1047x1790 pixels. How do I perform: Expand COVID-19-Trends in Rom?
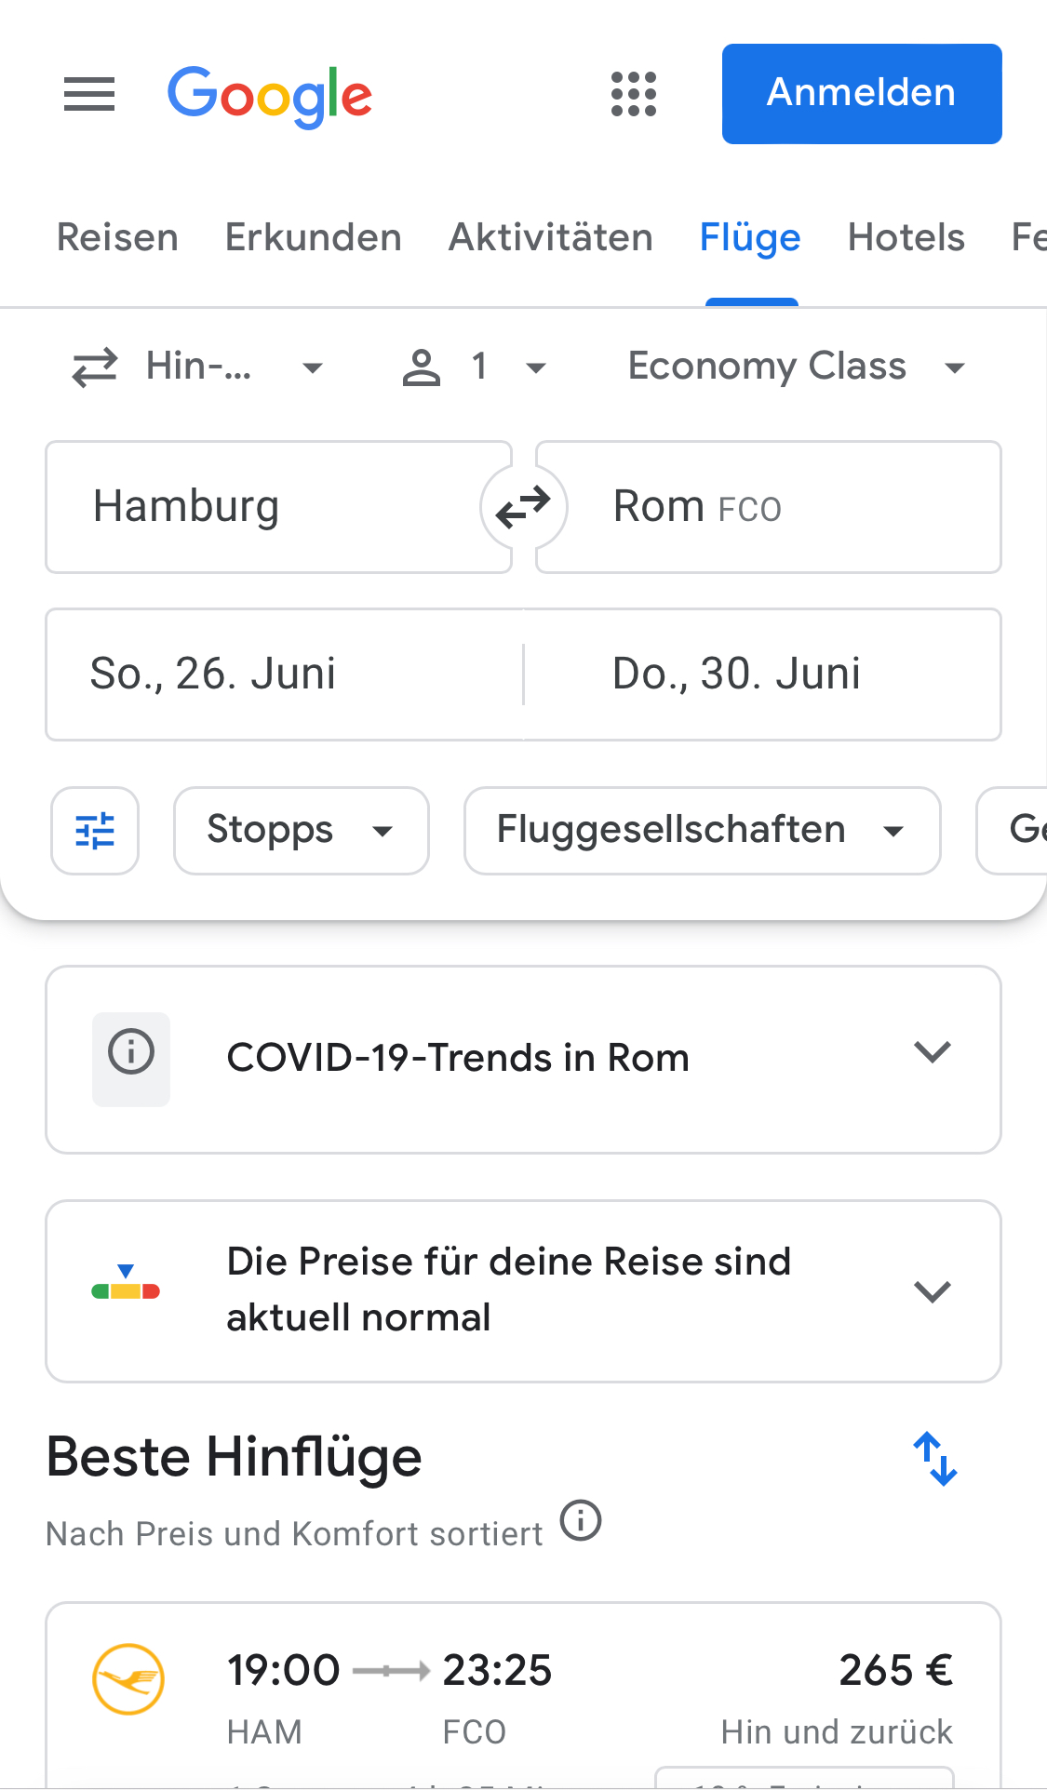point(932,1053)
